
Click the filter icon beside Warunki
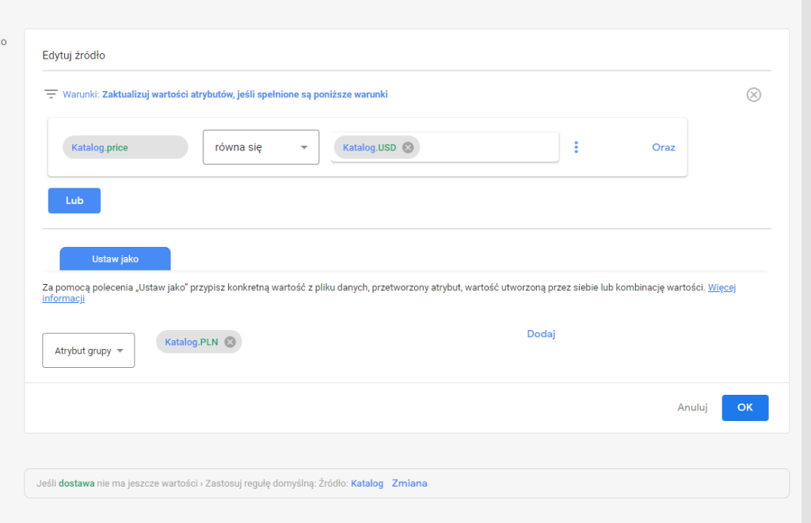pos(51,94)
